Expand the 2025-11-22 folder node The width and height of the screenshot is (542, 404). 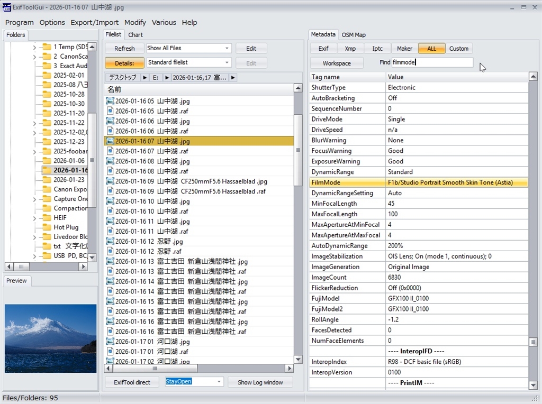pos(35,123)
